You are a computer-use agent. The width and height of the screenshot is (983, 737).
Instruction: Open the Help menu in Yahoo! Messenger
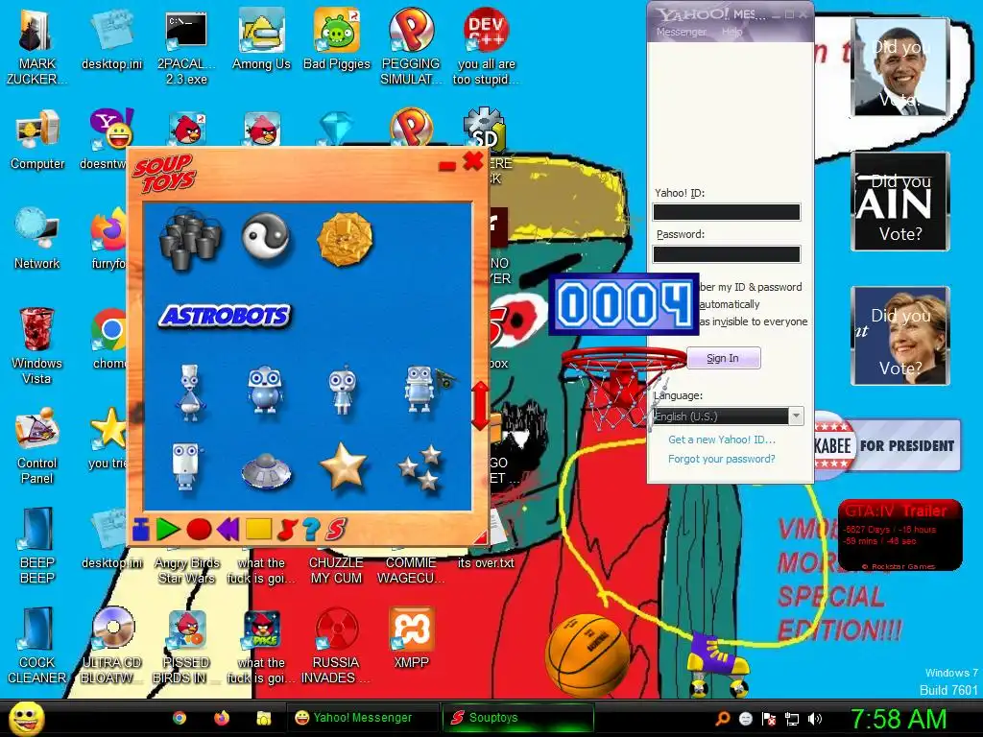tap(731, 32)
